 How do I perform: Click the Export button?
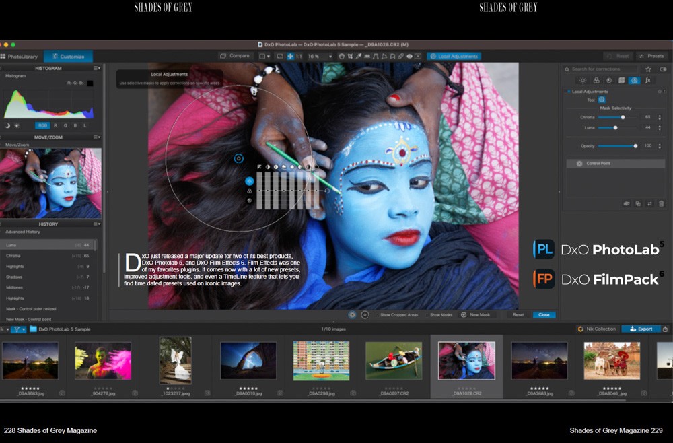point(641,329)
